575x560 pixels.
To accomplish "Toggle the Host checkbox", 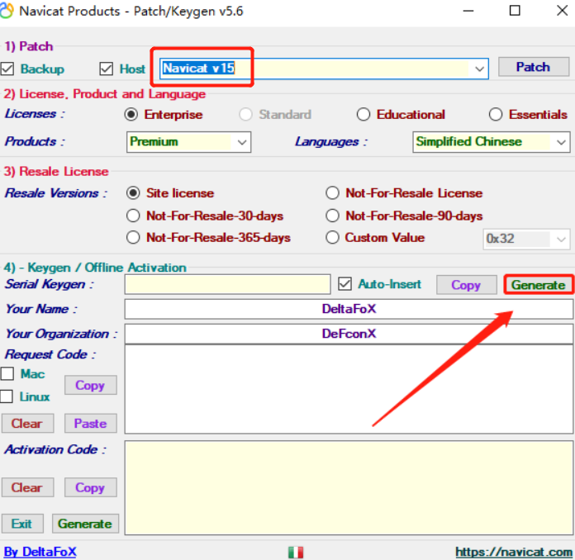I will pyautogui.click(x=106, y=69).
